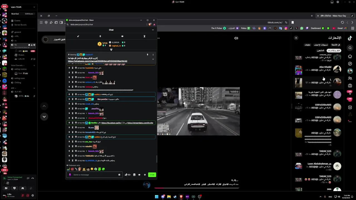
Task: Open the streamlabs.com/lirx/tip link
Action: (140, 123)
